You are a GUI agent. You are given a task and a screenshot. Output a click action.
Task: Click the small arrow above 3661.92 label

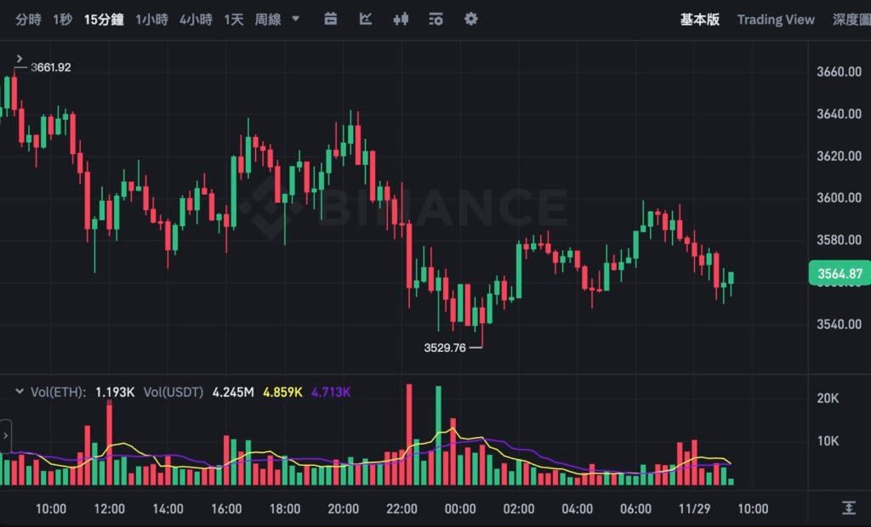click(20, 58)
